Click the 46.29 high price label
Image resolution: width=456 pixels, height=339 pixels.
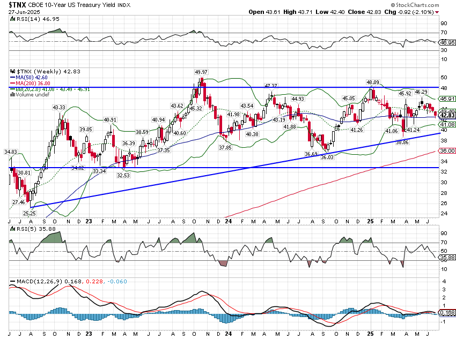pyautogui.click(x=421, y=92)
